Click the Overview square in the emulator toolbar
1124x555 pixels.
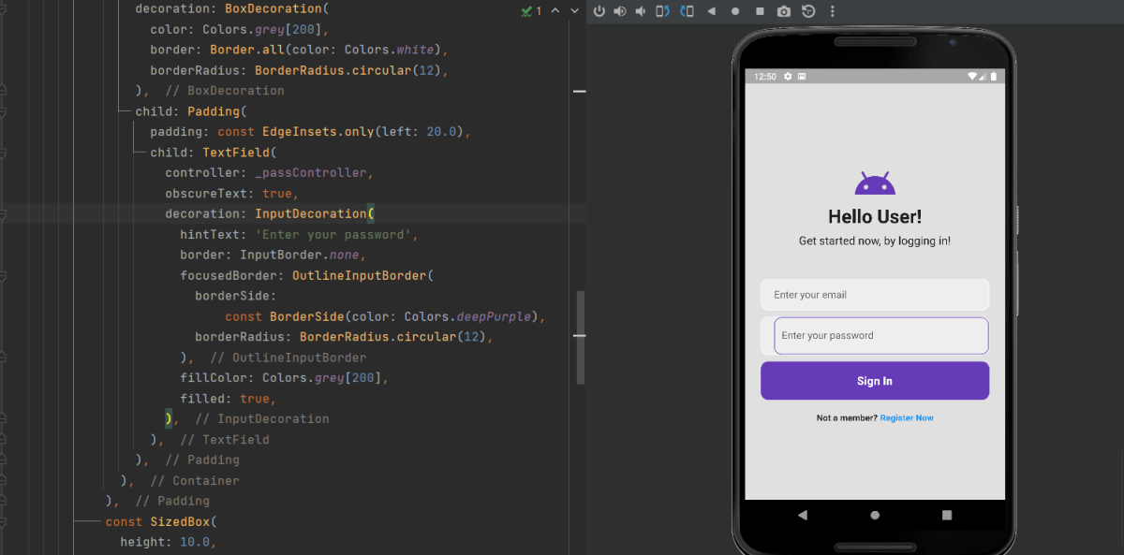760,11
